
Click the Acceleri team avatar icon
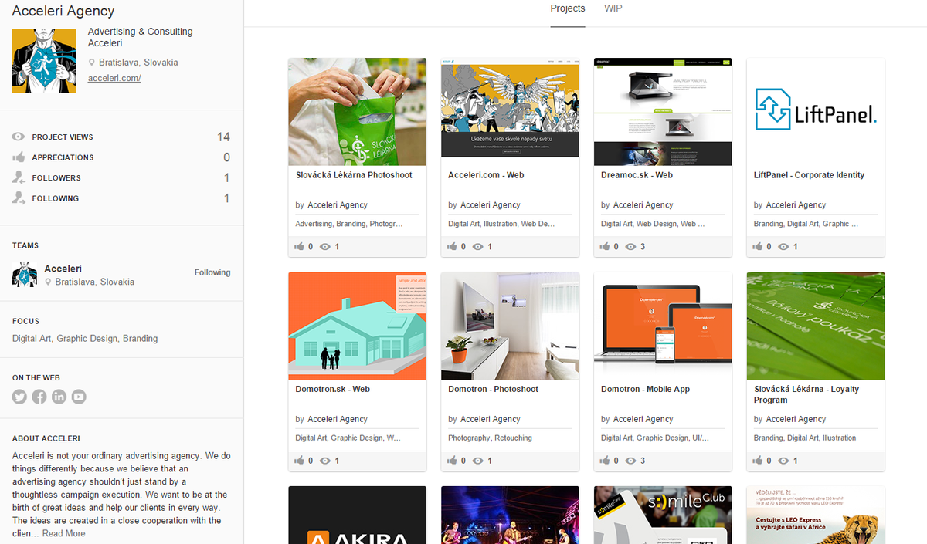point(25,275)
